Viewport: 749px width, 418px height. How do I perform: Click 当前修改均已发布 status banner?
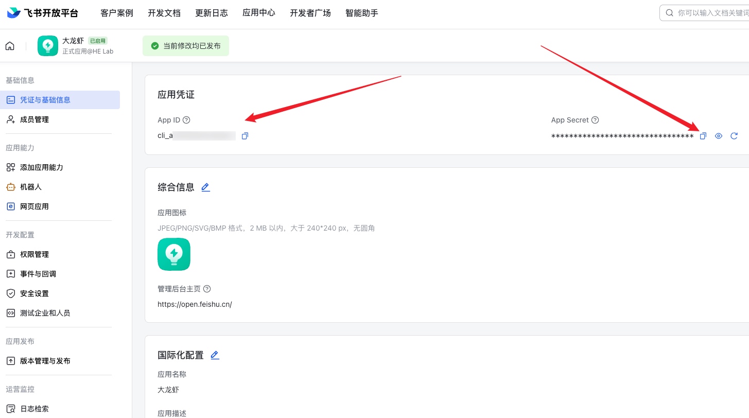(x=186, y=46)
